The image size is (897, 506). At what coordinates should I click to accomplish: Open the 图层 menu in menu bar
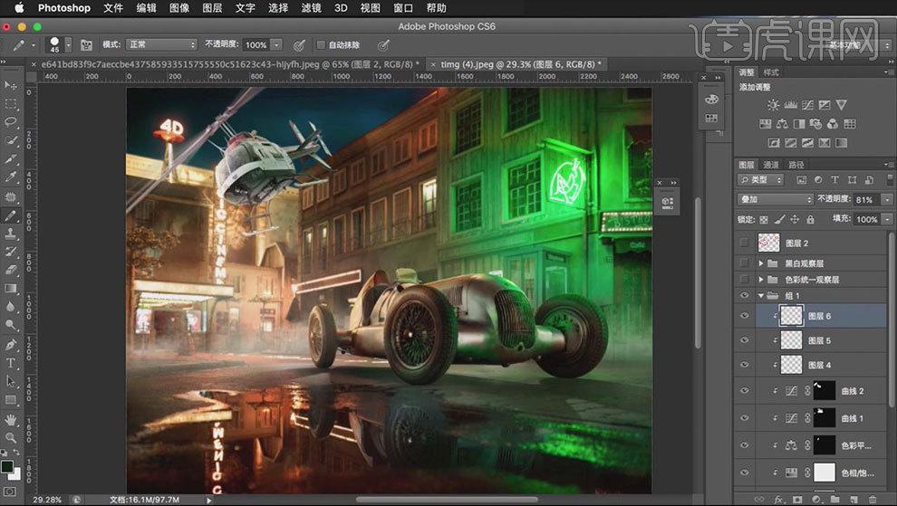point(212,8)
